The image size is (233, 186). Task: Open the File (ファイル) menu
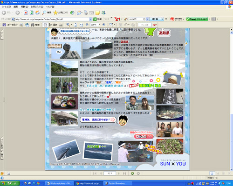point(6,7)
